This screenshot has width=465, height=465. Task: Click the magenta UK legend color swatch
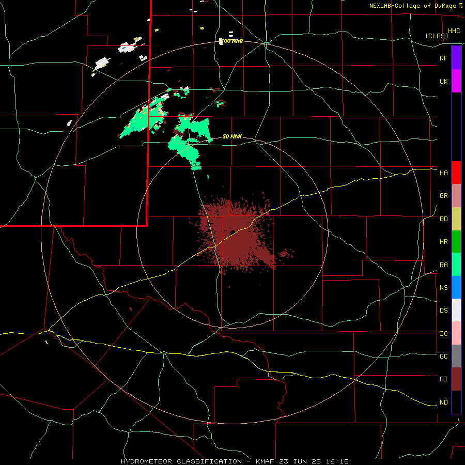(456, 81)
